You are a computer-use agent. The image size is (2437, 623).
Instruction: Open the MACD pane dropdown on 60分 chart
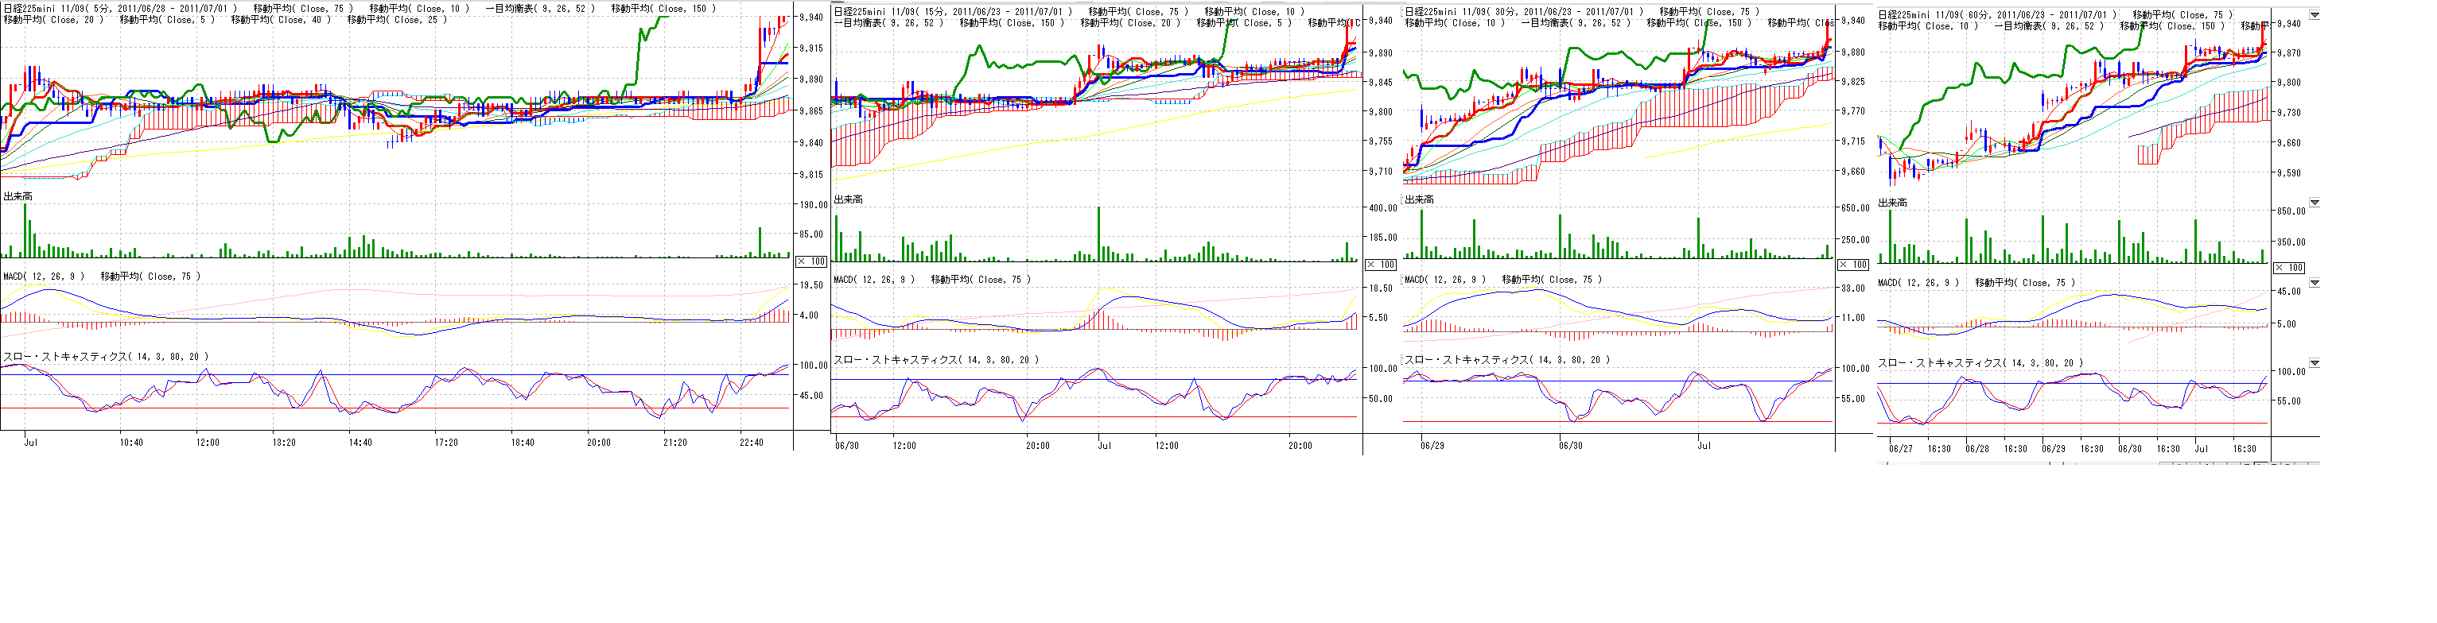pyautogui.click(x=2315, y=283)
